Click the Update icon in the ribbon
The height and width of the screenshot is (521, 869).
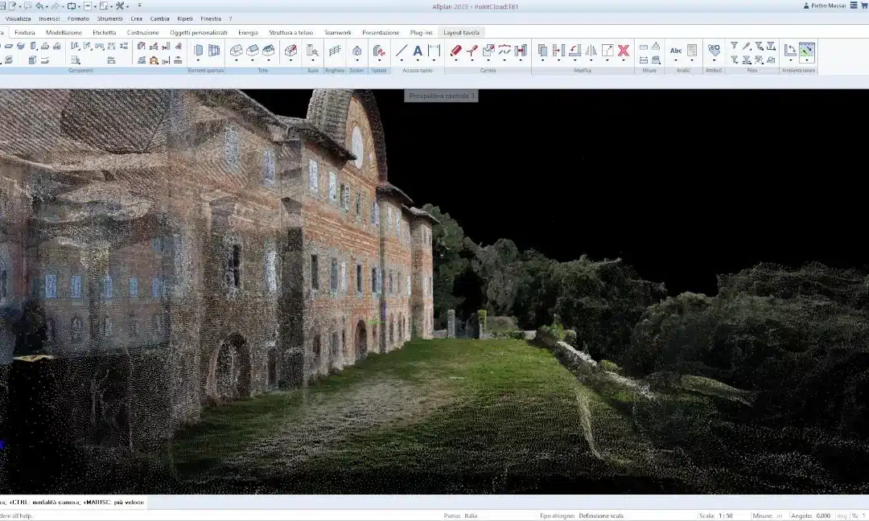click(x=379, y=51)
